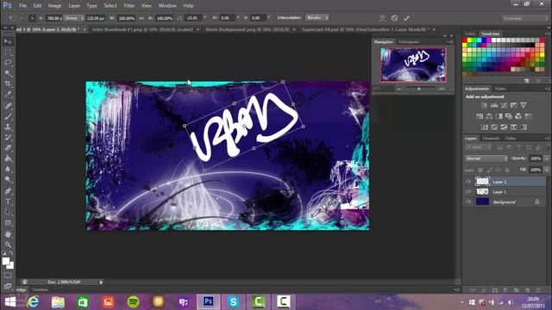Select the Blur tool
Image resolution: width=552 pixels, height=310 pixels.
point(8,169)
